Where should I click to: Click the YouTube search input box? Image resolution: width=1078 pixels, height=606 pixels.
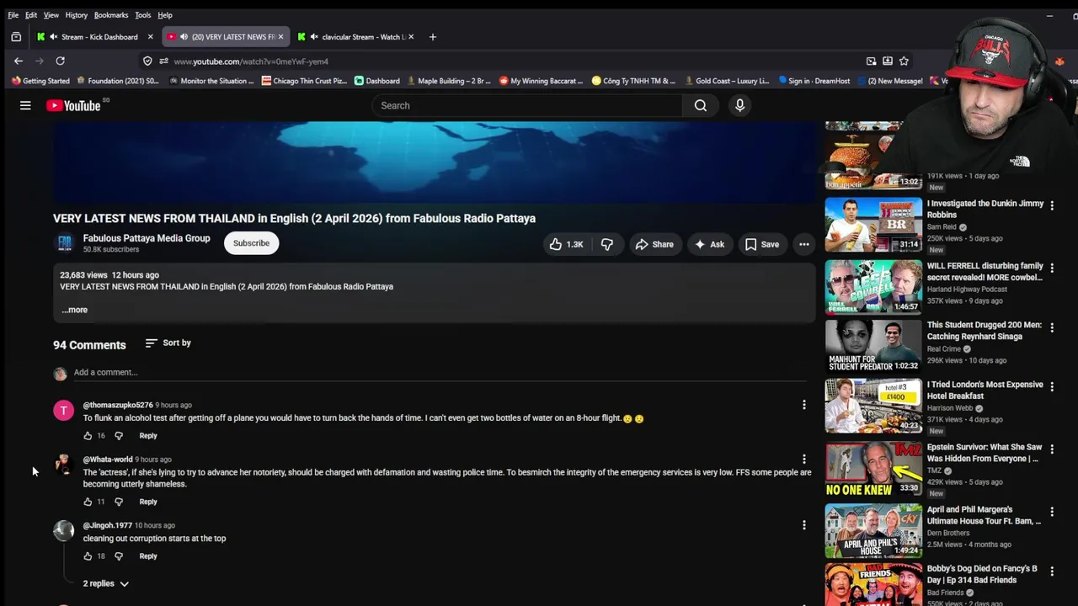(x=527, y=105)
